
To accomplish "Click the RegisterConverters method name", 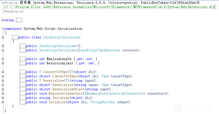I will tap(66, 94).
